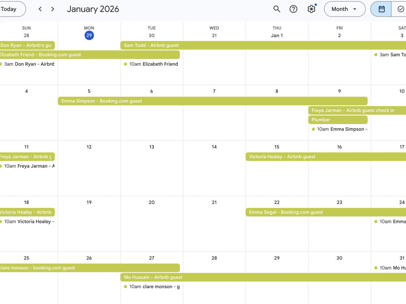The width and height of the screenshot is (406, 304).
Task: Click date number 12
Action: pos(89,147)
